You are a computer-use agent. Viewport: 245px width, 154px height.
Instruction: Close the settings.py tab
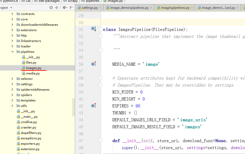[100, 8]
